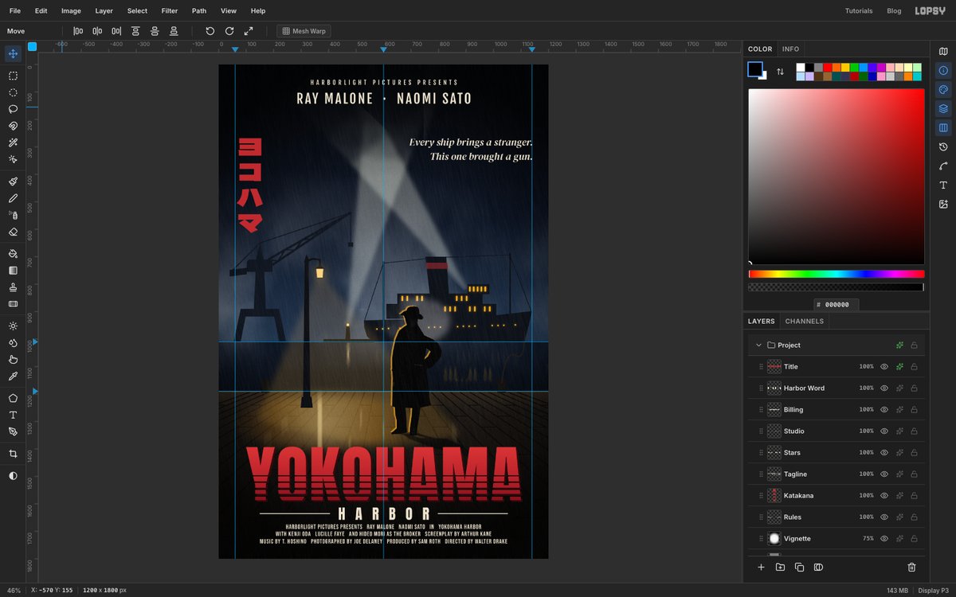Click the opacity alpha slider
The height and width of the screenshot is (597, 956).
[x=836, y=287]
